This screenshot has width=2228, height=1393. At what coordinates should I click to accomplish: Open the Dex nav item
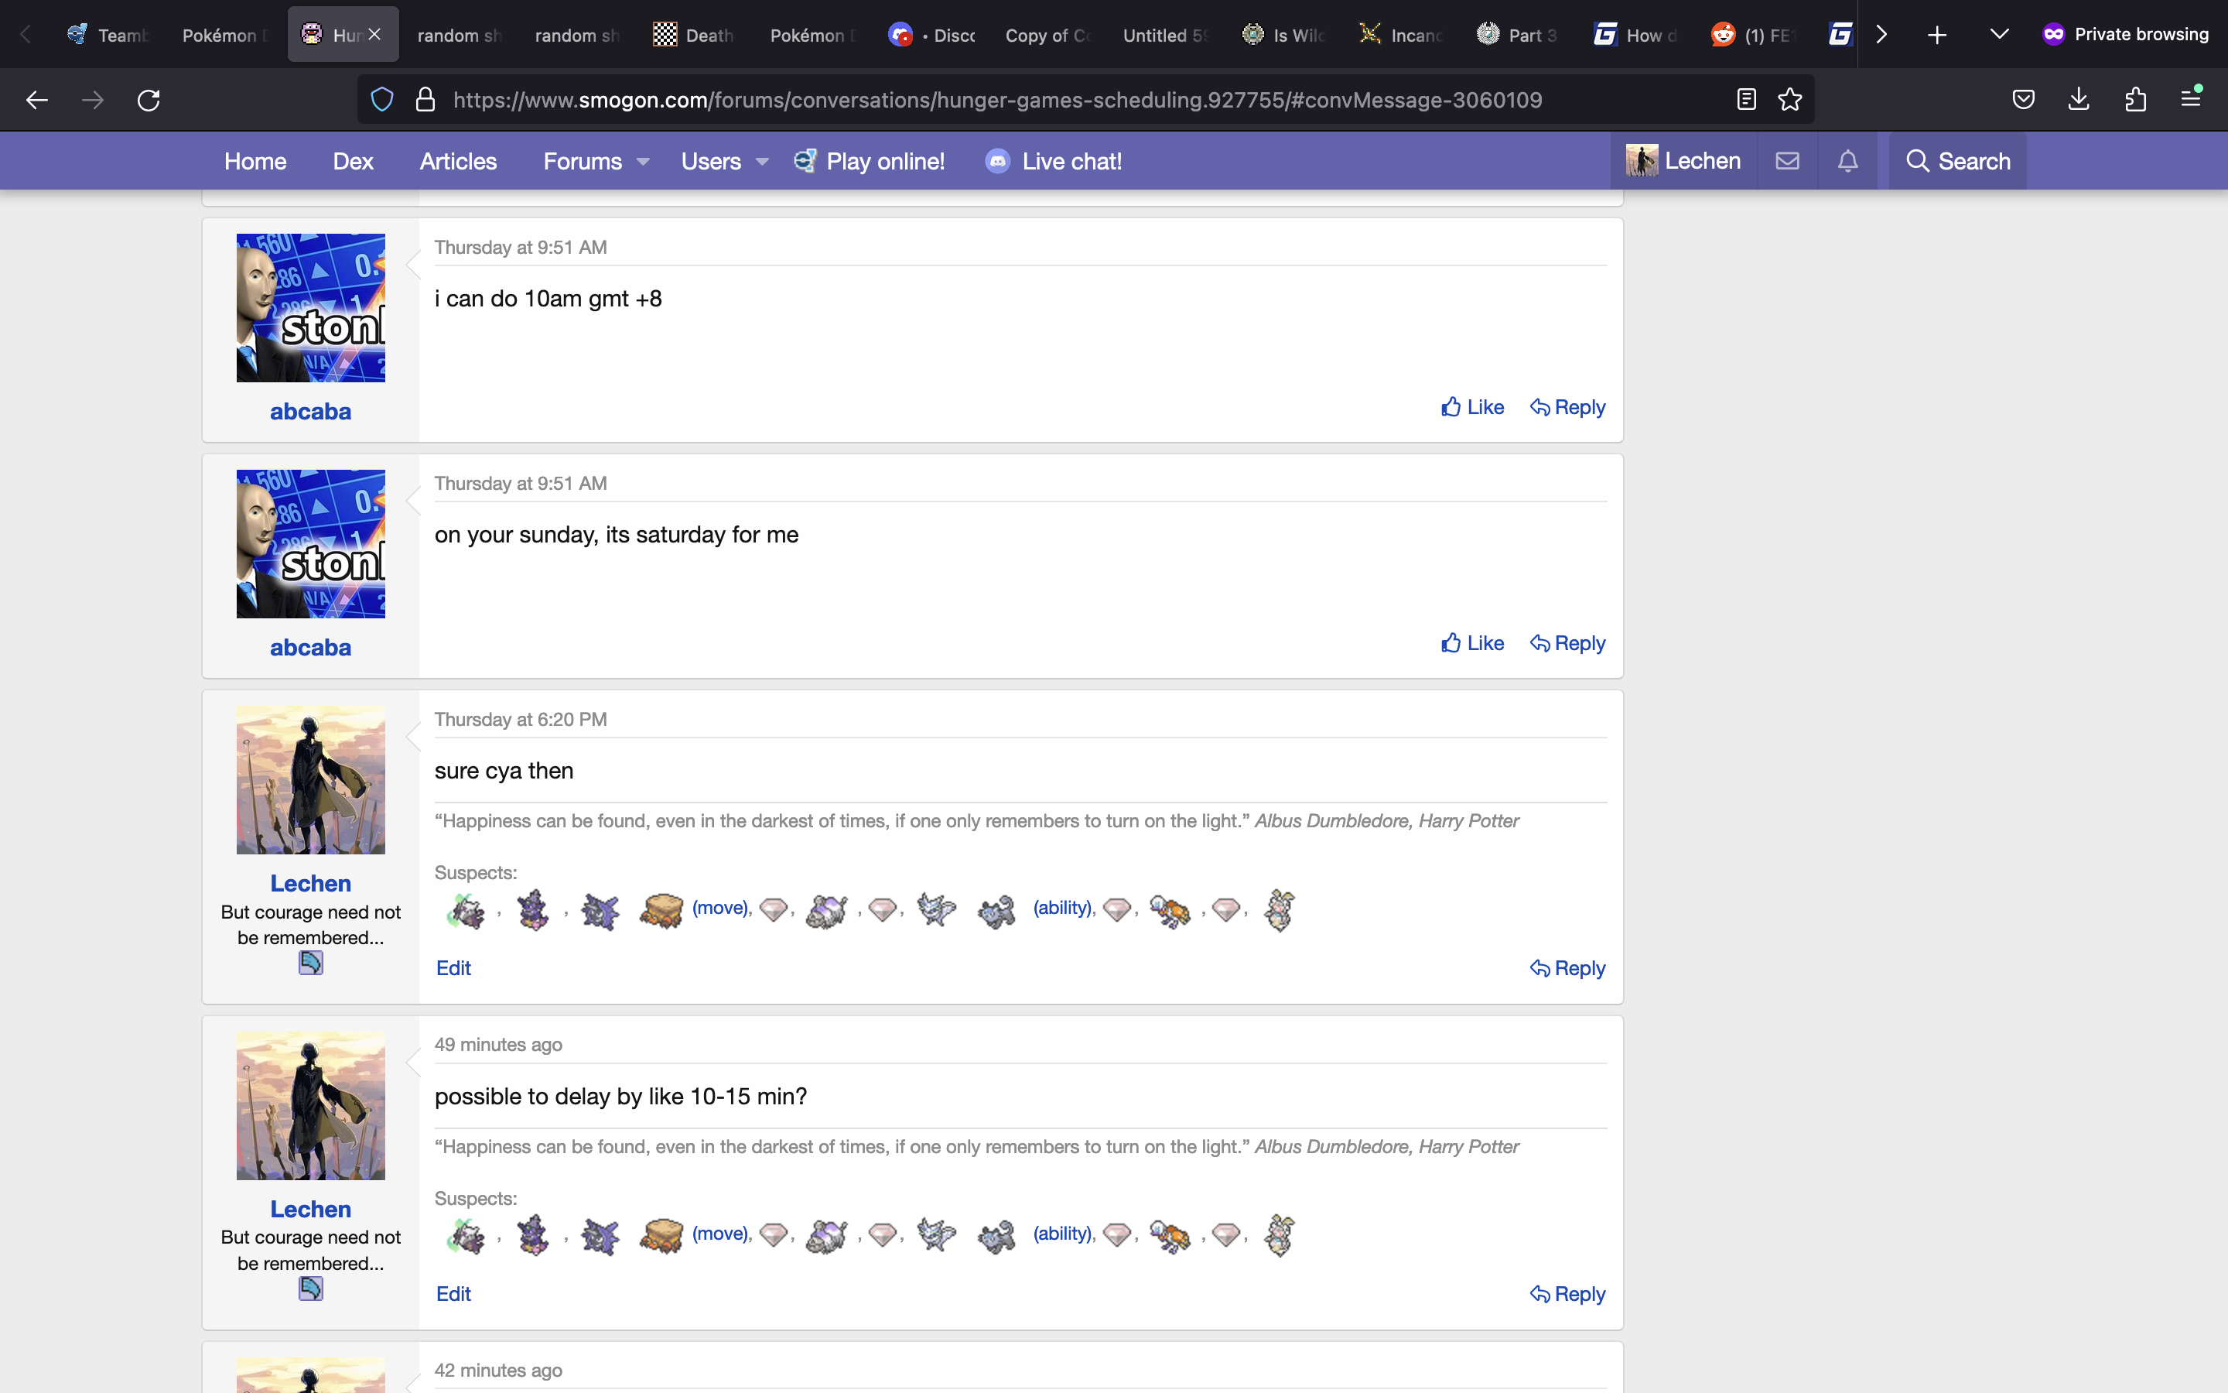[x=353, y=161]
